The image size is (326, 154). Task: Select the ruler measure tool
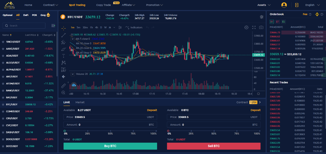click(63, 86)
